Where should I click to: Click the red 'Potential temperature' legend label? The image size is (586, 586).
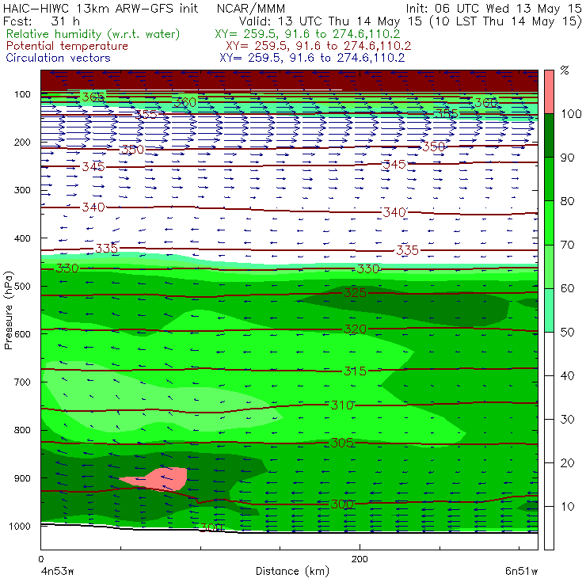pyautogui.click(x=67, y=46)
